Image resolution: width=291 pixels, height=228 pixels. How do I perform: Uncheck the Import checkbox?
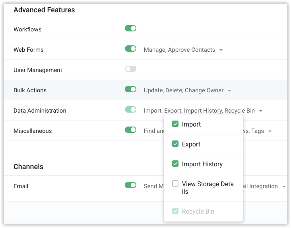pyautogui.click(x=175, y=124)
